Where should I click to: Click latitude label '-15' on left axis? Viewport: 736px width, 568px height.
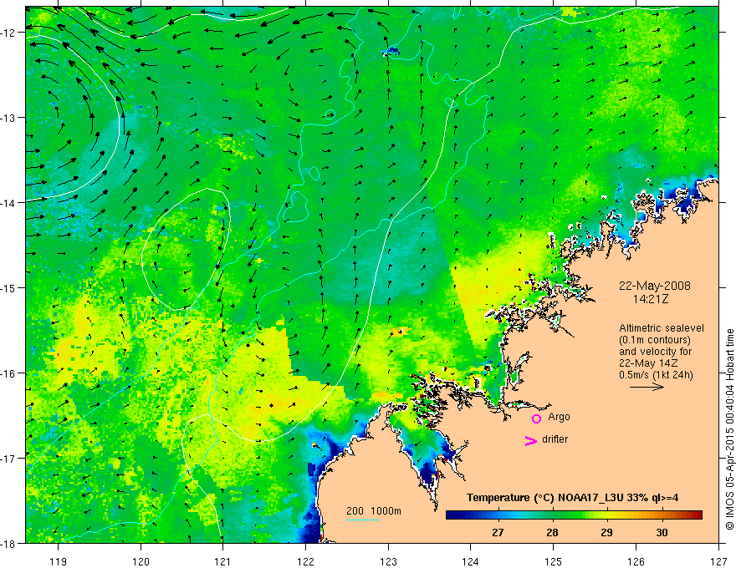[8, 287]
